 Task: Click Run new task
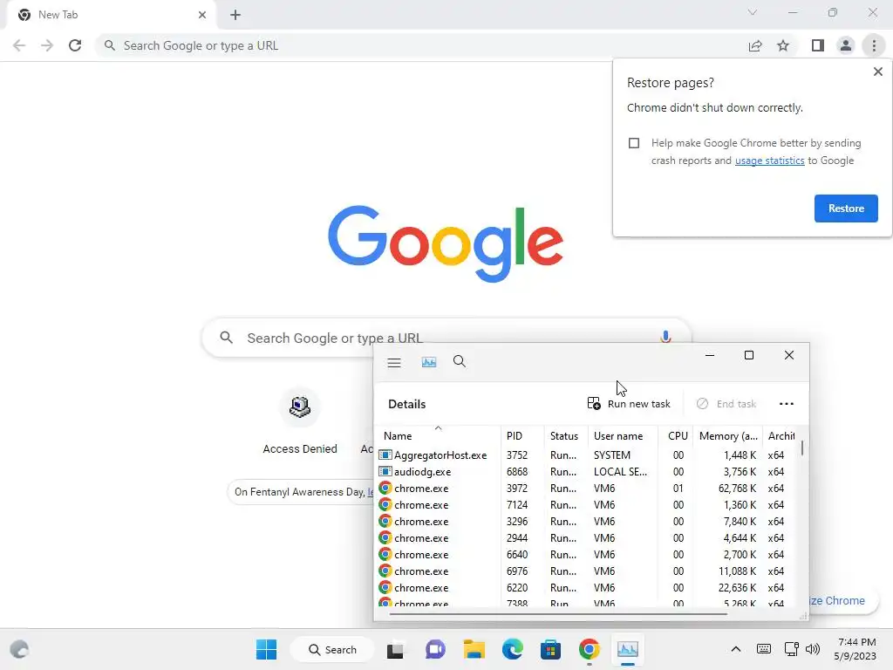point(629,404)
